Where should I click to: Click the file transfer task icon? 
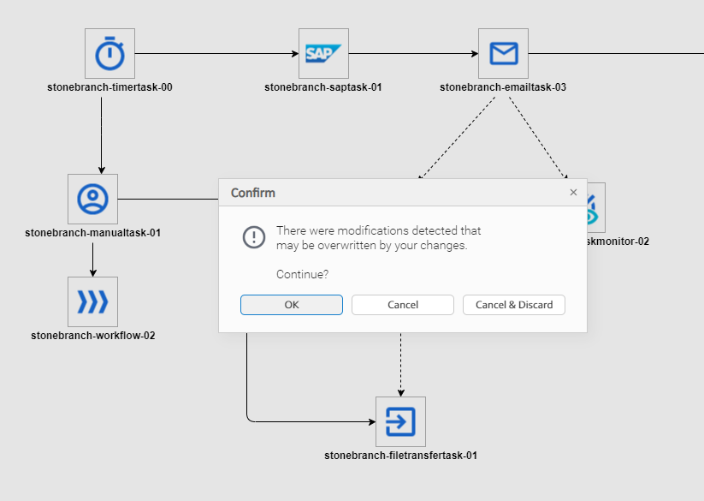[400, 421]
